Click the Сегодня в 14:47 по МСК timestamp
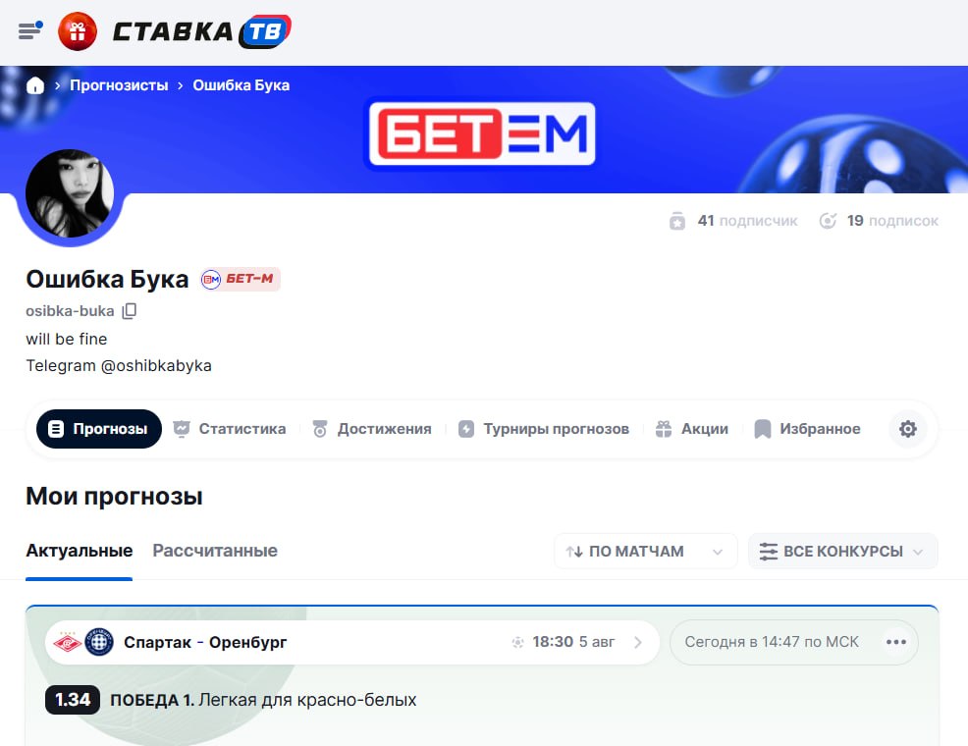Image resolution: width=968 pixels, height=746 pixels. pos(771,642)
